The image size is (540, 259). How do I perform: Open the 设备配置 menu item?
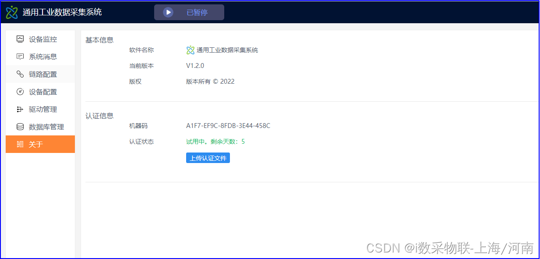40,92
